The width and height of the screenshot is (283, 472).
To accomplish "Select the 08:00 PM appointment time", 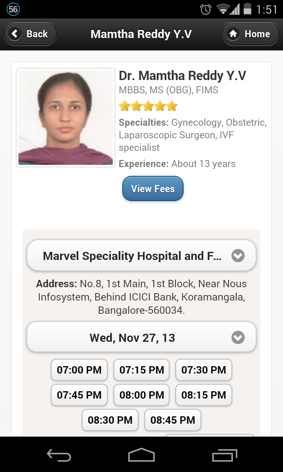I will point(141,395).
